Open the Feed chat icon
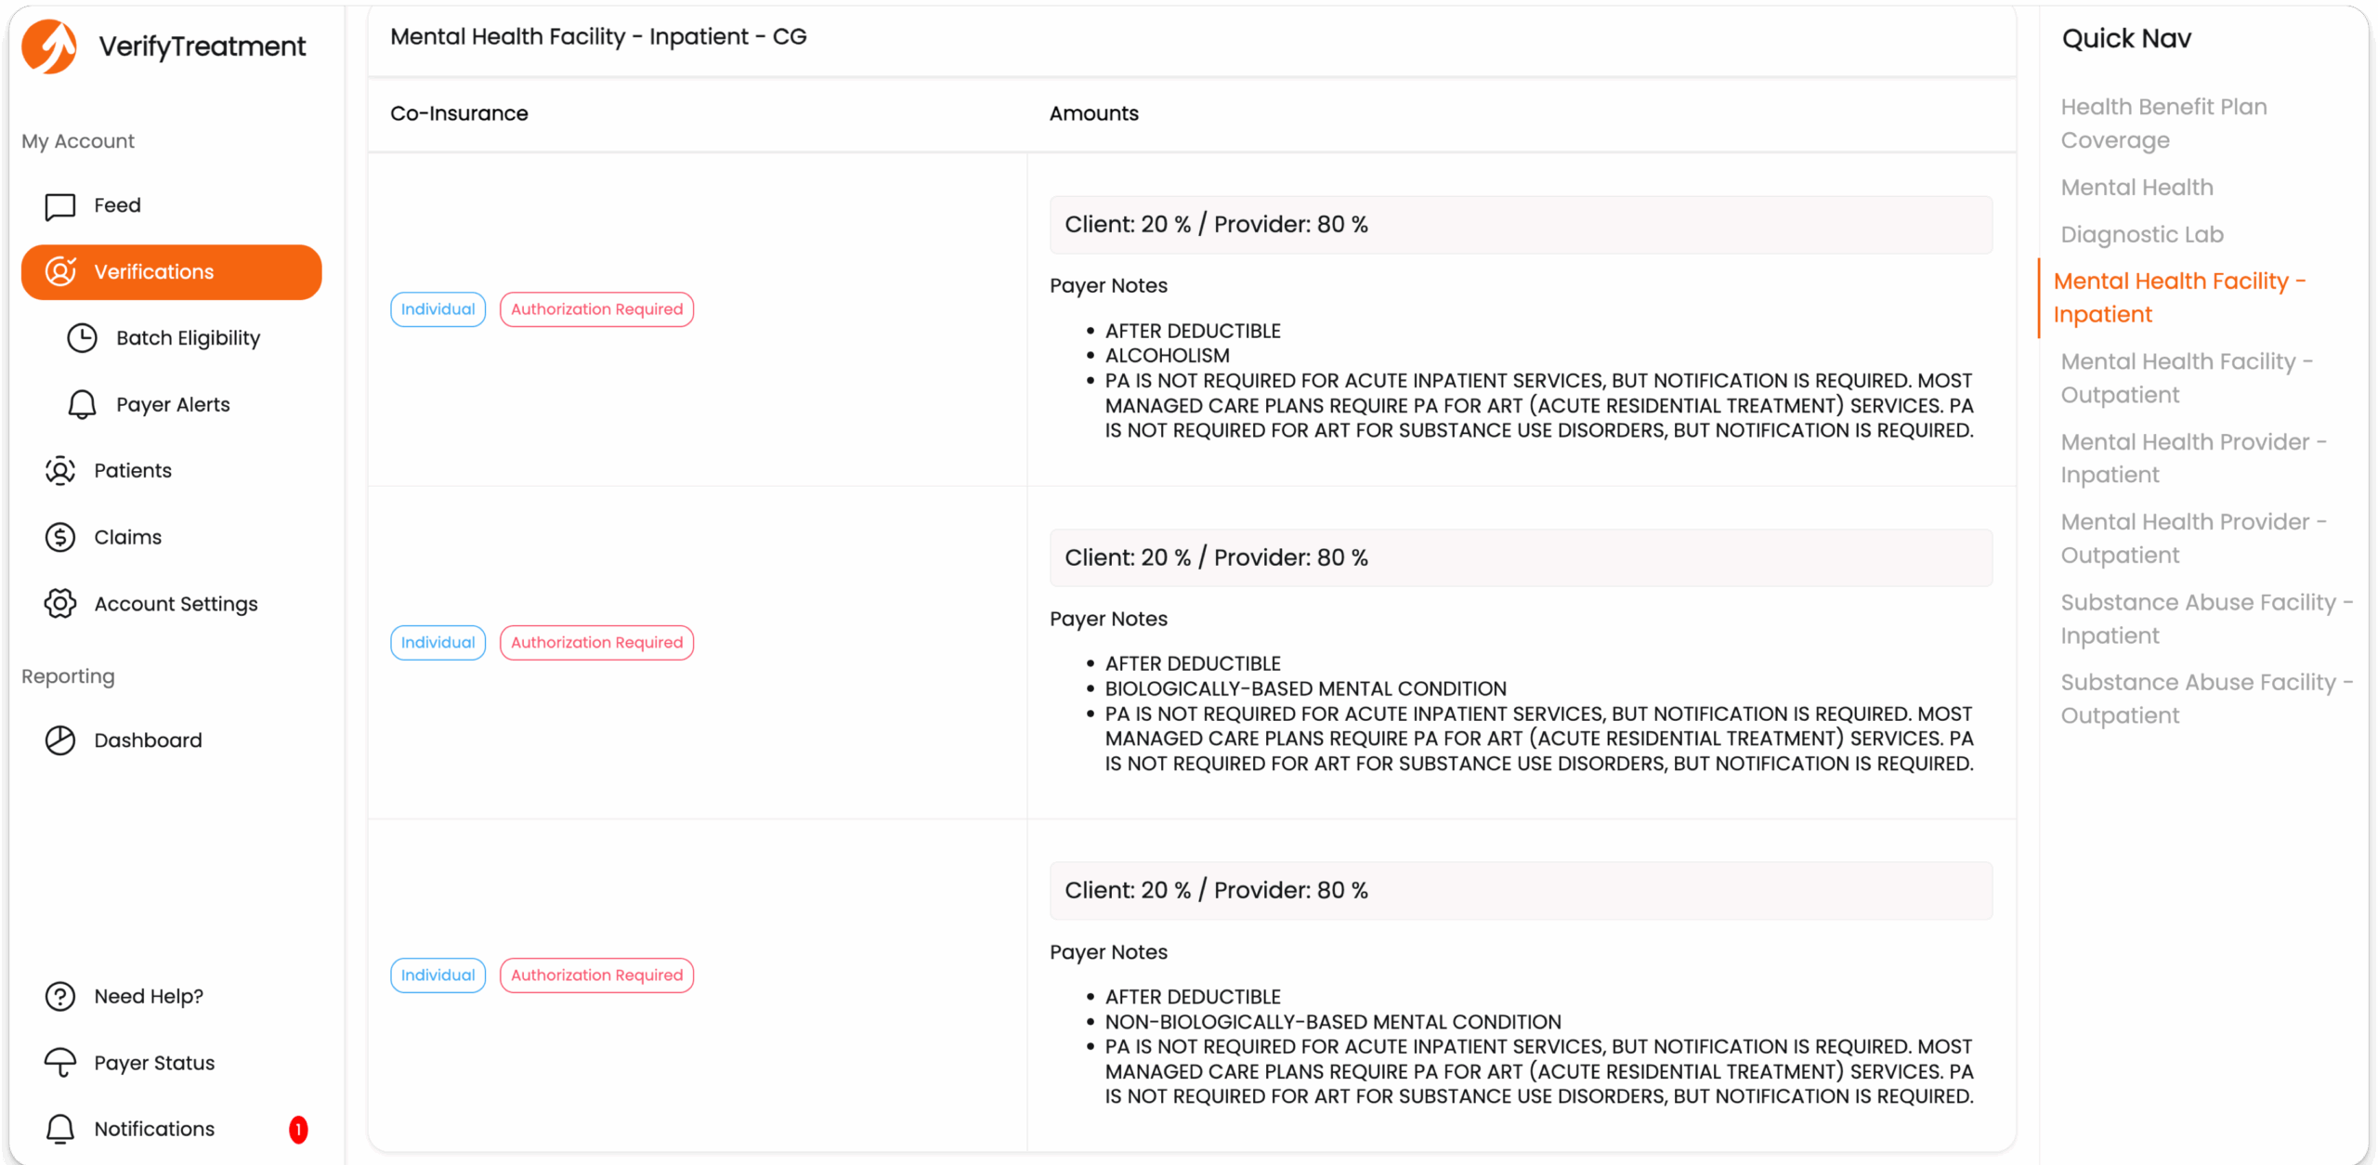The image size is (2378, 1165). coord(60,206)
